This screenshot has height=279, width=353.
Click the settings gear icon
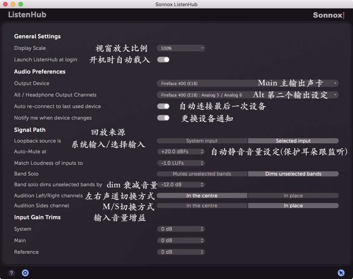coord(25,273)
